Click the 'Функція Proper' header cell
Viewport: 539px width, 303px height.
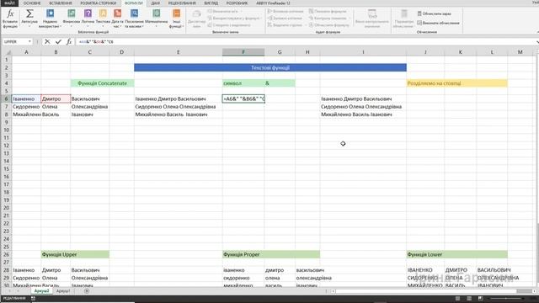(x=271, y=254)
